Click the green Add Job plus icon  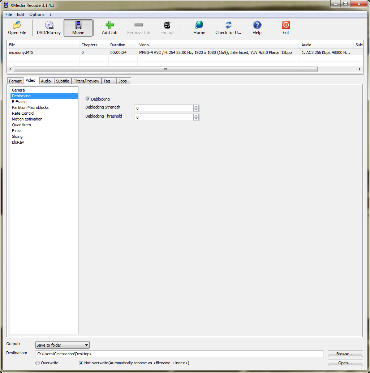[x=109, y=25]
